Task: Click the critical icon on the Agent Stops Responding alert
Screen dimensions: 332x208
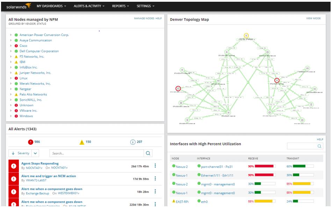Action: tap(14, 166)
